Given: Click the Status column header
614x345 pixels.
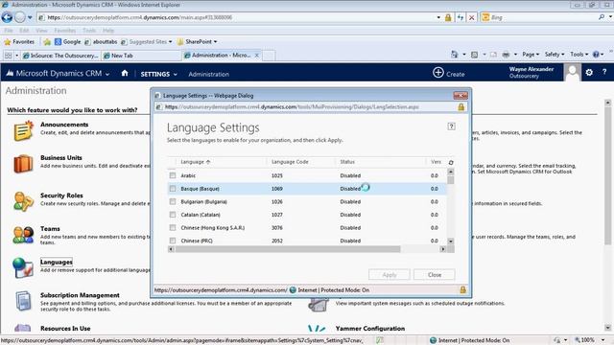Looking at the screenshot, I should (347, 162).
